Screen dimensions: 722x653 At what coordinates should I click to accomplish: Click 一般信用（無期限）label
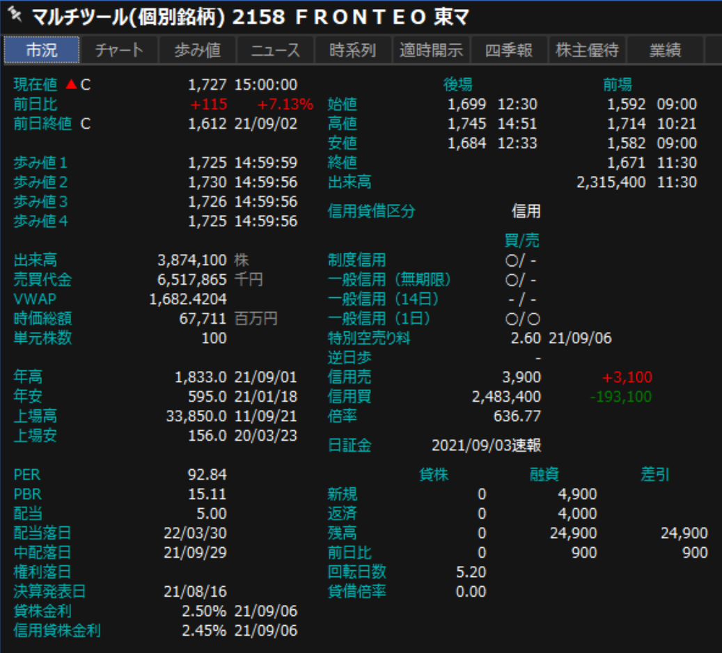click(389, 280)
